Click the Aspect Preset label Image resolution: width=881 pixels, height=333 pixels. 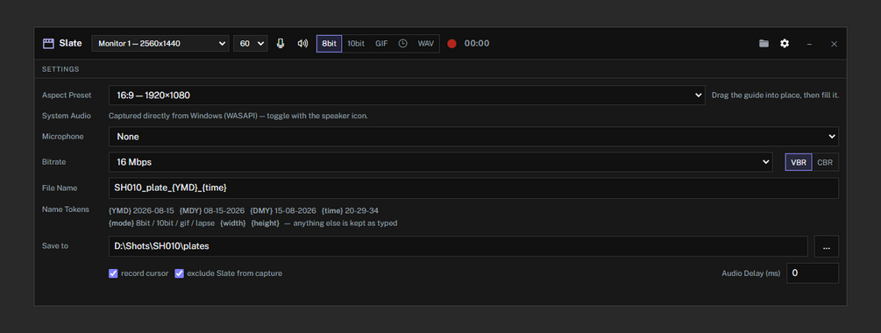(x=67, y=96)
